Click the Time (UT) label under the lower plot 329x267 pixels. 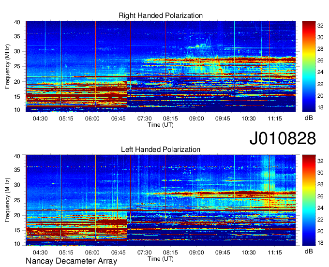tap(161, 259)
